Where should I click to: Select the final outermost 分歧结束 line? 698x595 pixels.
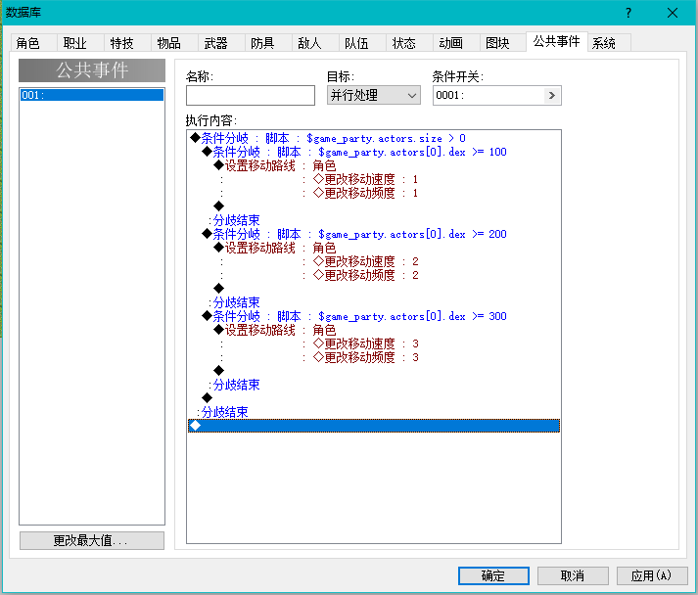[x=374, y=412]
